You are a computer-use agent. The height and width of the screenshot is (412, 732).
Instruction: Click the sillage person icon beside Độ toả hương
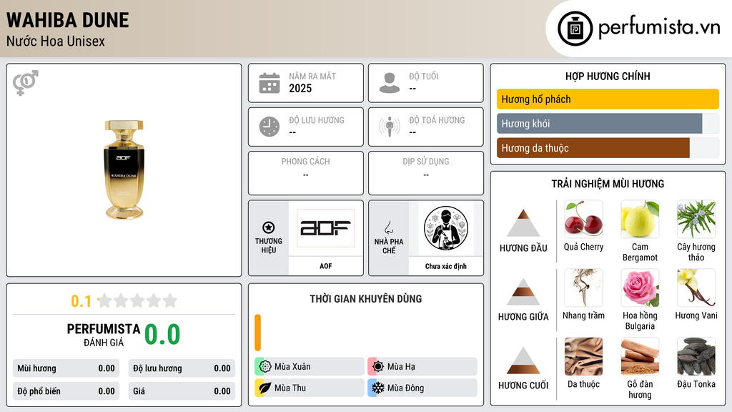pyautogui.click(x=390, y=127)
